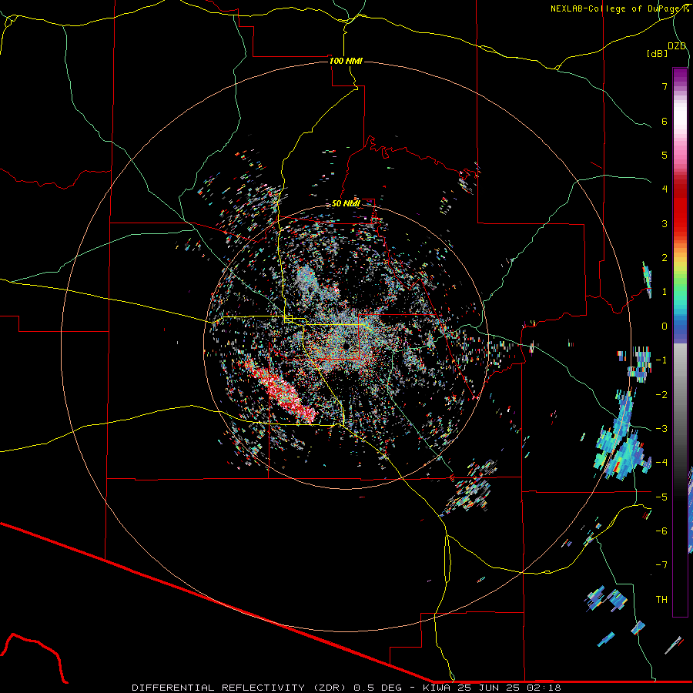Click the 4 value on the dB scale

(x=665, y=189)
